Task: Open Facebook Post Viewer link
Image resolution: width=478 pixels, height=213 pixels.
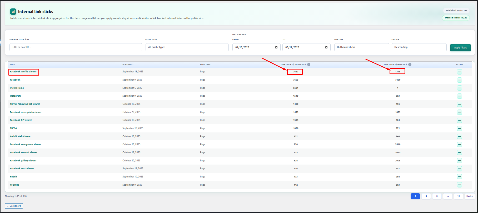Action: [22, 169]
